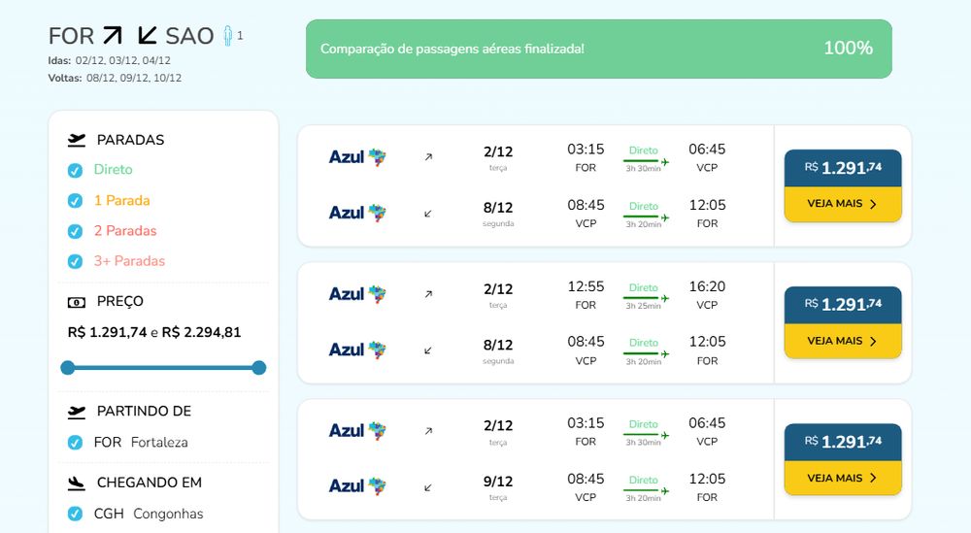971x533 pixels.
Task: Click the takeoff icon beside PARTINDO DE
Action: pyautogui.click(x=76, y=412)
